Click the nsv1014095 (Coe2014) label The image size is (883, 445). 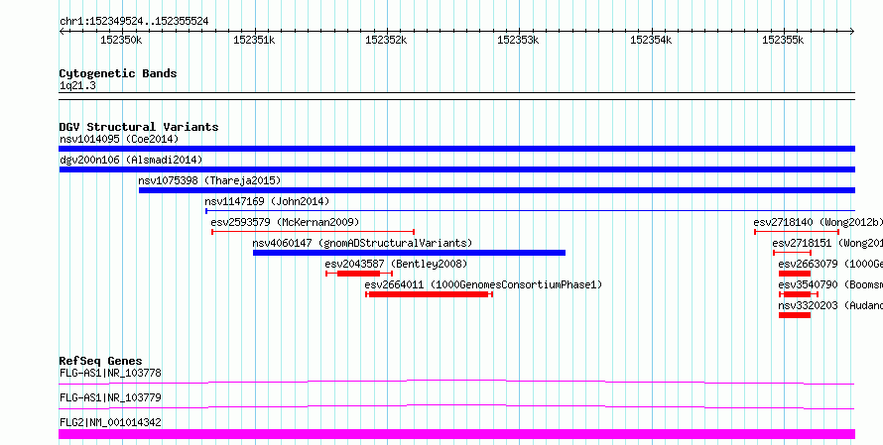pos(119,139)
